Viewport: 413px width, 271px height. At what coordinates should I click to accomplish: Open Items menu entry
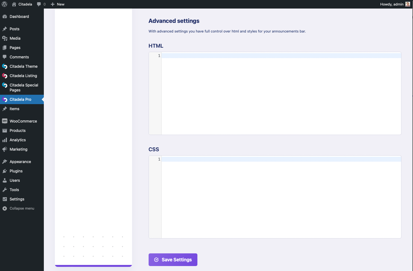22,109
